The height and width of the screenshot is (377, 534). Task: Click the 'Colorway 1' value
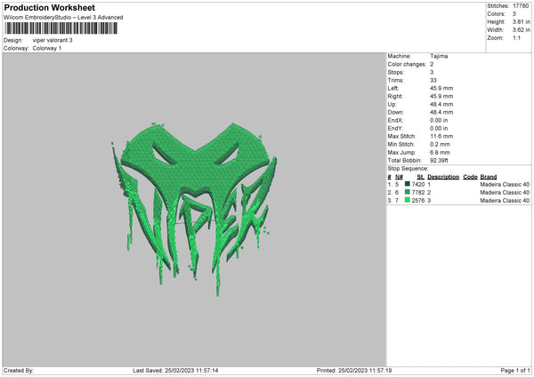[47, 48]
